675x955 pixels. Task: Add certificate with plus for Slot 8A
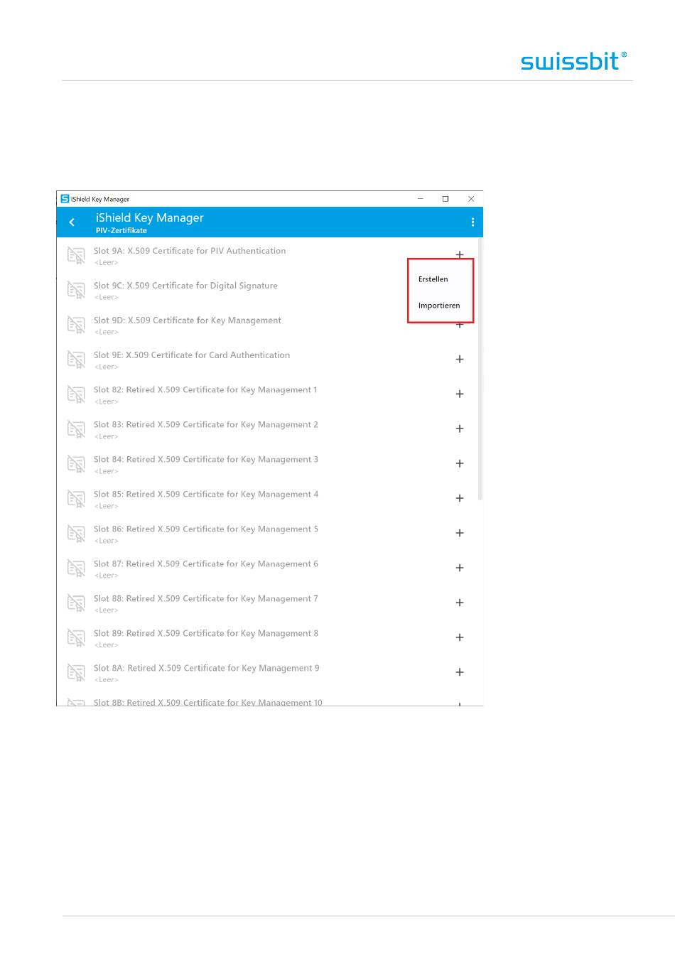(x=460, y=673)
